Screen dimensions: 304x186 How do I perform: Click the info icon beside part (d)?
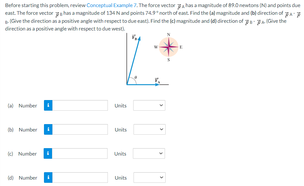pos(48,178)
